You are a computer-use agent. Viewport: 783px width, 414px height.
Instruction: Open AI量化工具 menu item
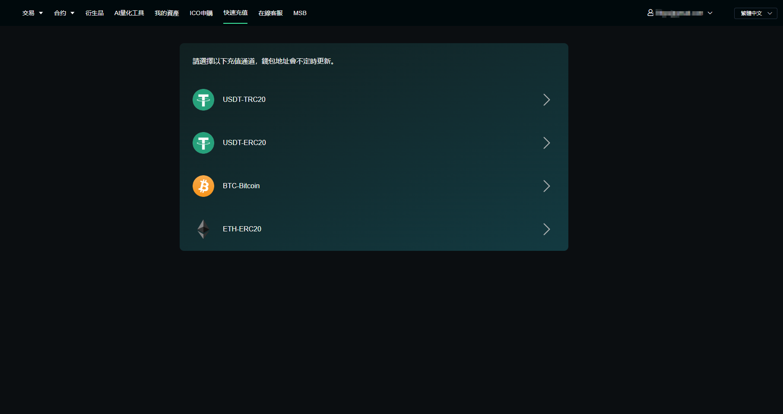coord(129,13)
